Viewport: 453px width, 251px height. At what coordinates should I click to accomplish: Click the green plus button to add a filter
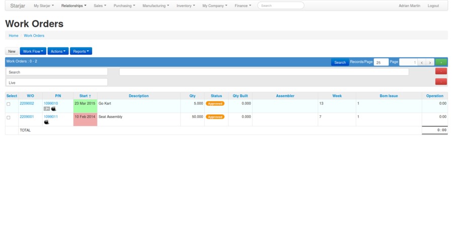click(x=441, y=62)
